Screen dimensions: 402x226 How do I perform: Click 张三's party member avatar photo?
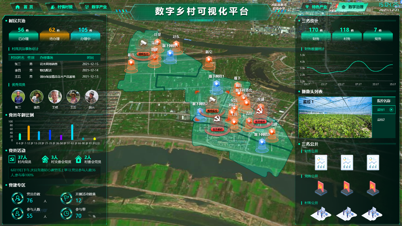click(18, 97)
